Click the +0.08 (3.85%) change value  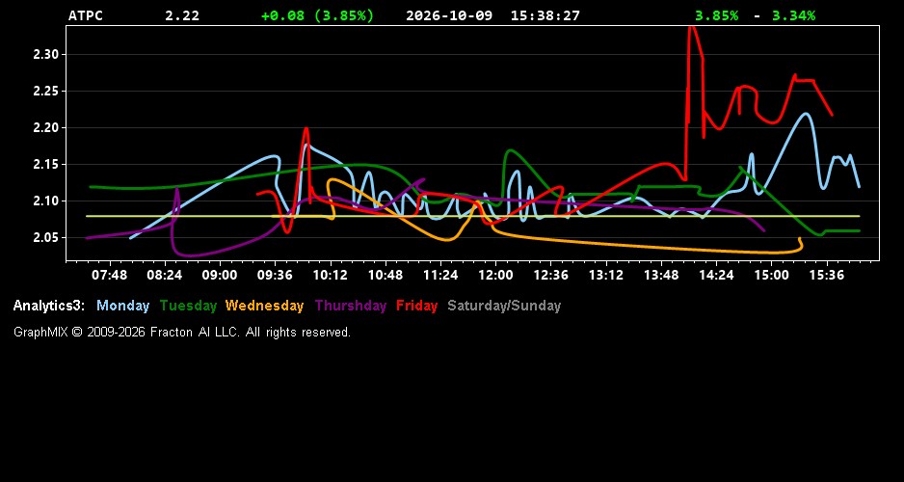(x=318, y=15)
